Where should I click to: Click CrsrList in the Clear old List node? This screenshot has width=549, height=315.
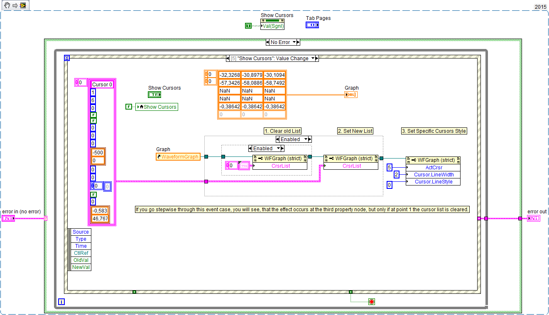(280, 166)
